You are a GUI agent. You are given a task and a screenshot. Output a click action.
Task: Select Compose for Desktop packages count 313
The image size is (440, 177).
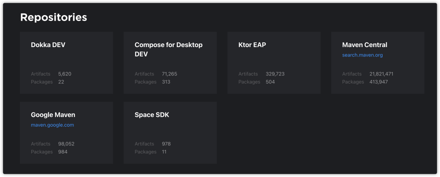click(x=166, y=82)
